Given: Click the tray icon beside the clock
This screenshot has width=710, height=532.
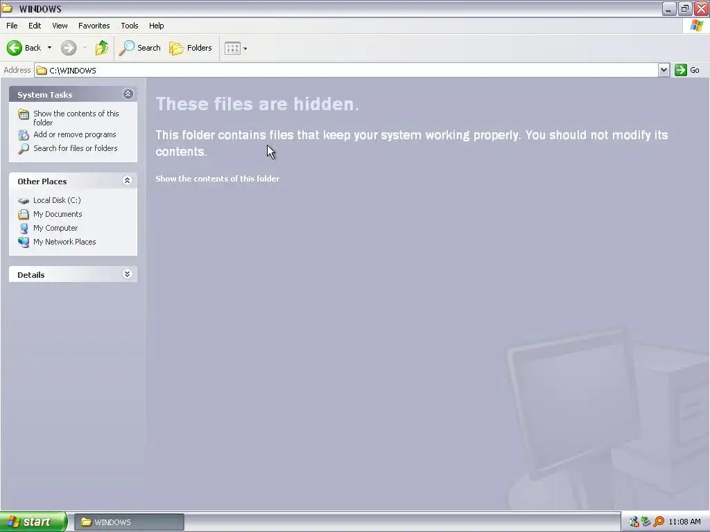Looking at the screenshot, I should pyautogui.click(x=659, y=522).
